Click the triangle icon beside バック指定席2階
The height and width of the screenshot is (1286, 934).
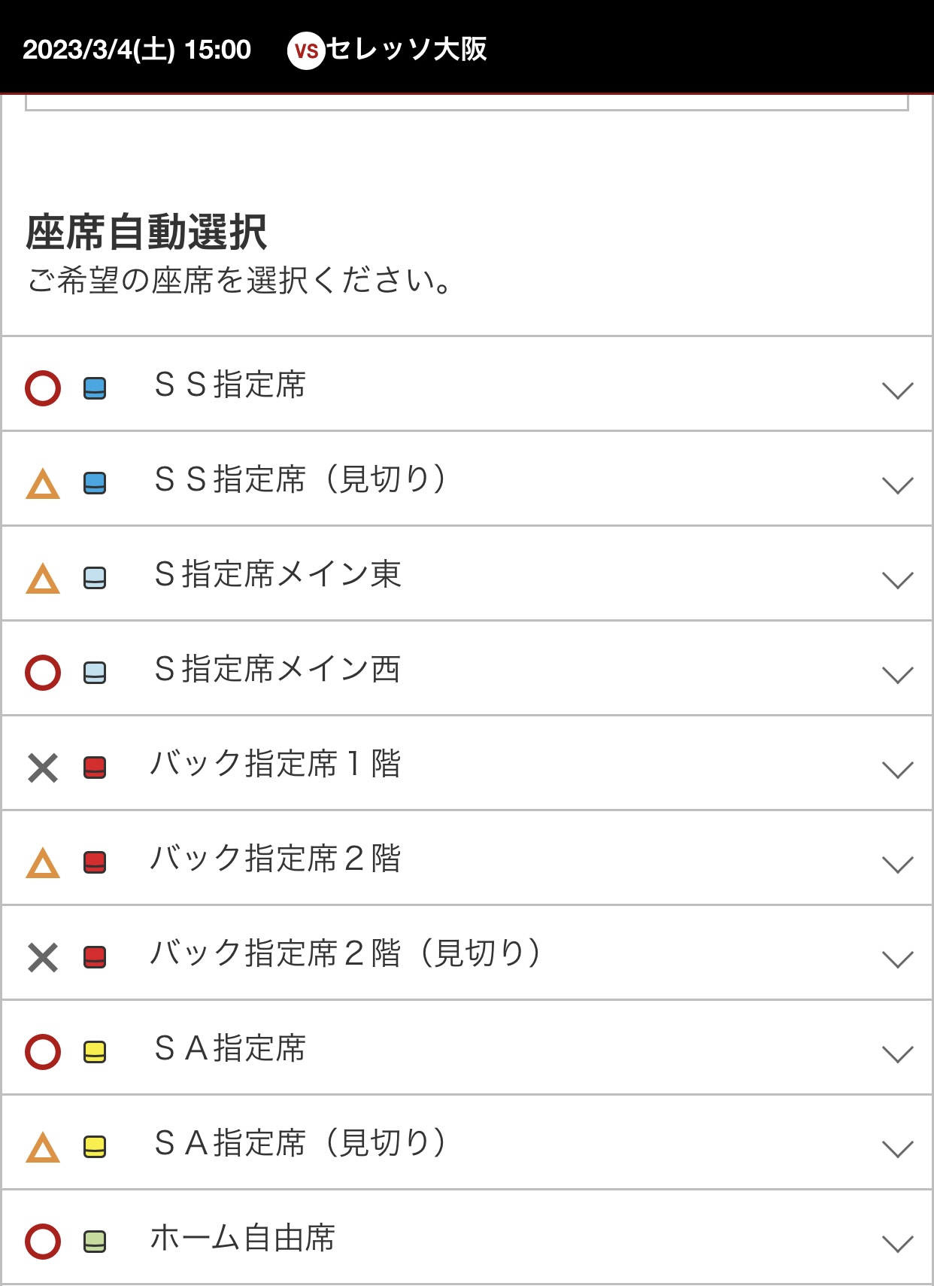tap(43, 863)
